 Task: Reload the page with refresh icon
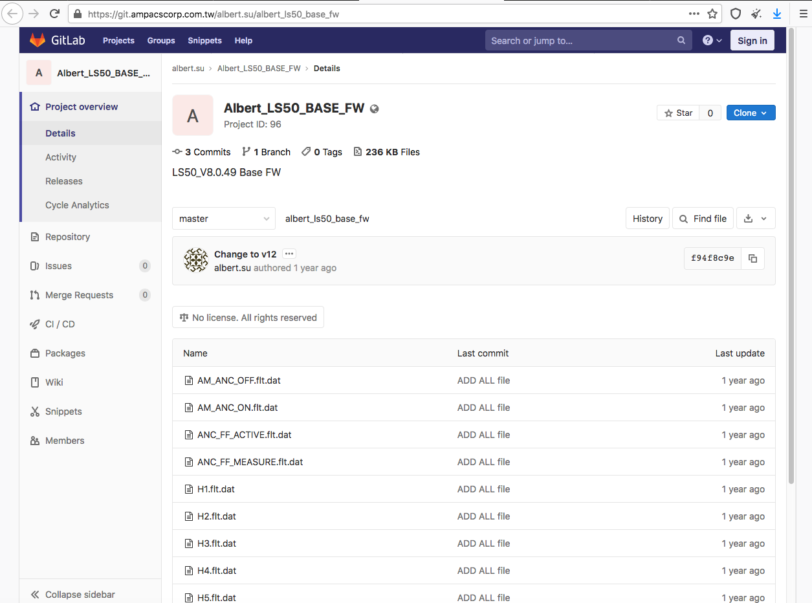point(55,14)
